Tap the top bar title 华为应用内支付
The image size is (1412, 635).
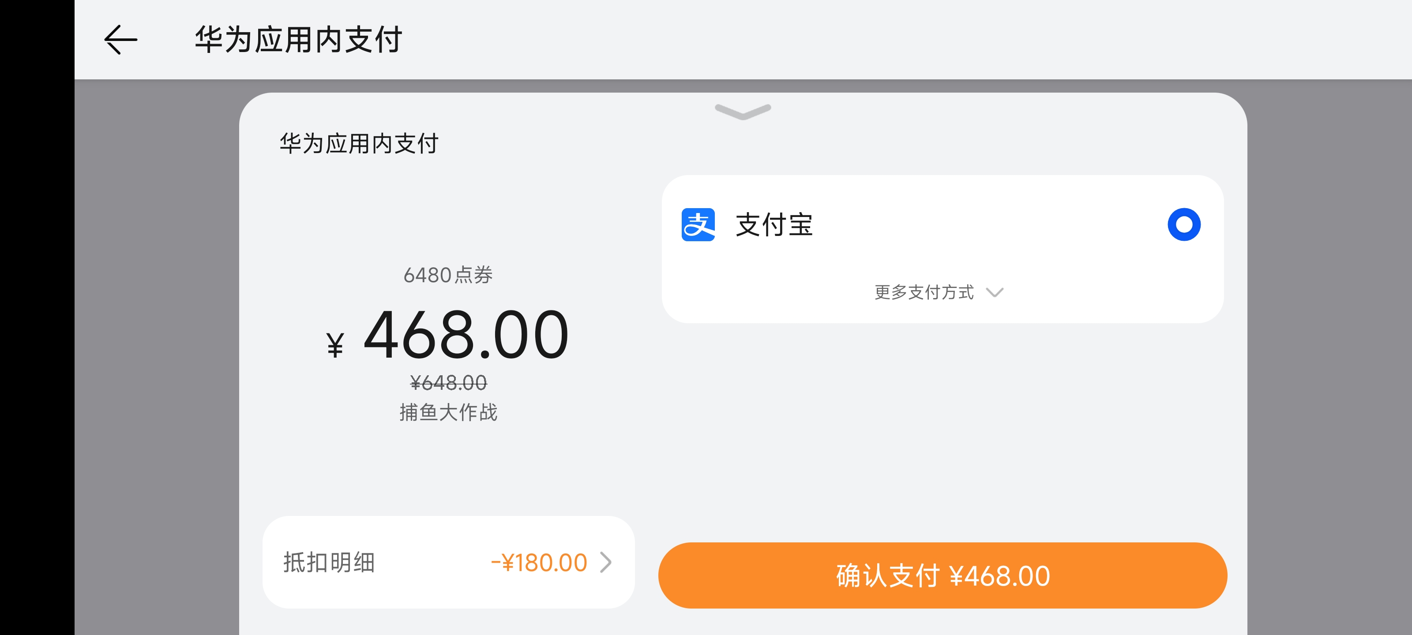click(299, 40)
